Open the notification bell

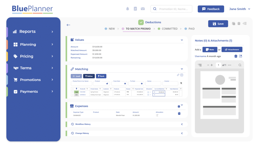pyautogui.click(x=128, y=8)
